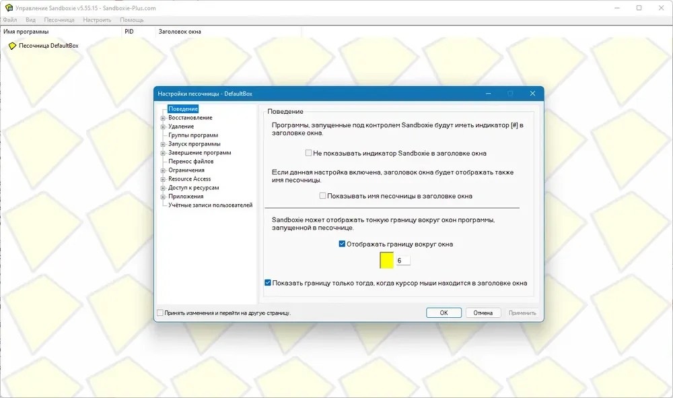Open the yellow border color picker
This screenshot has height=398, width=673.
[x=386, y=260]
